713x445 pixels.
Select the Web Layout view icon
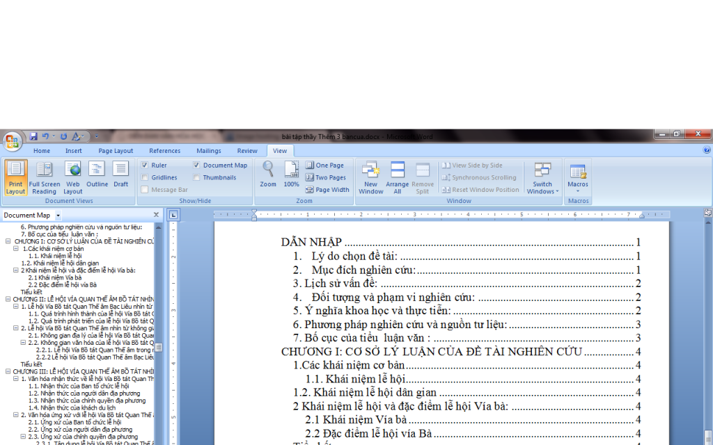point(73,177)
